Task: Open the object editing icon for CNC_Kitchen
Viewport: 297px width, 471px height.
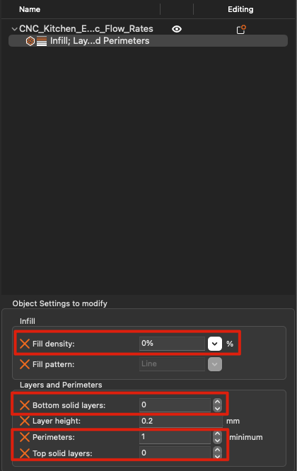Action: click(241, 29)
